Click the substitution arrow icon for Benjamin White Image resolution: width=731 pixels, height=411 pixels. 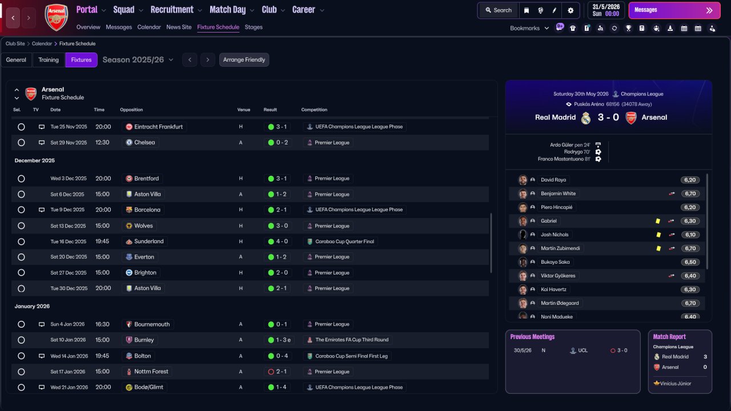click(x=672, y=194)
